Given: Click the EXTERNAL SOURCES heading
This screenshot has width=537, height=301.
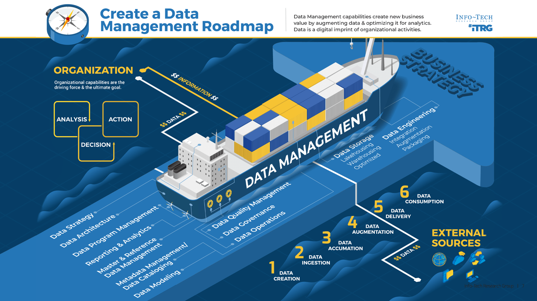Looking at the screenshot, I should [x=459, y=238].
